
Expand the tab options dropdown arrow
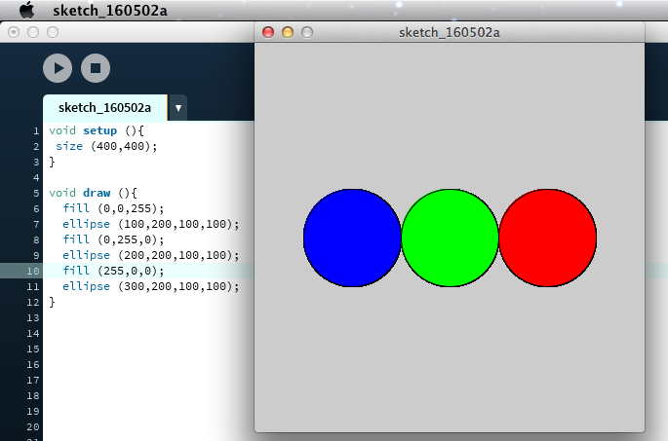click(178, 107)
